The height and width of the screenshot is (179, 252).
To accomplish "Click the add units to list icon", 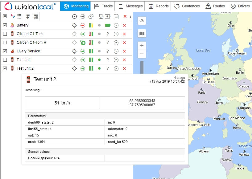I will pos(28,16).
